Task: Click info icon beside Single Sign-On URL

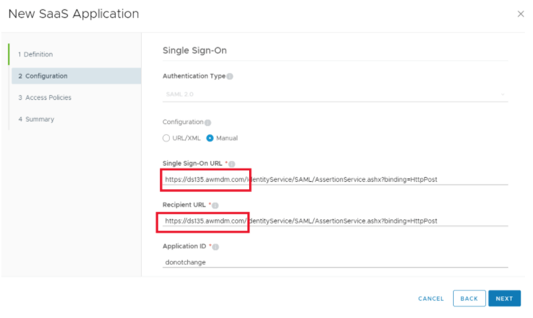Action: pos(234,164)
